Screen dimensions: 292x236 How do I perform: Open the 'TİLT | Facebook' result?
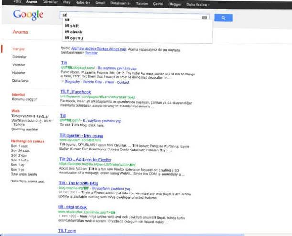click(76, 92)
